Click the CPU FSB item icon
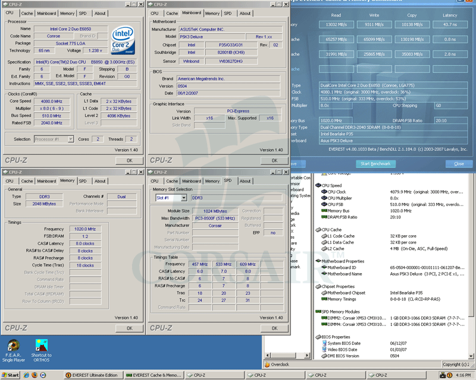Screen dimensions: 476x380 coord(324,204)
